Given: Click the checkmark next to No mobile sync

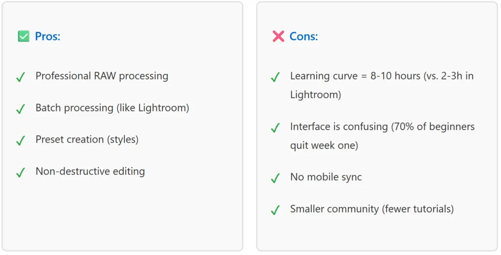Looking at the screenshot, I should click(275, 178).
